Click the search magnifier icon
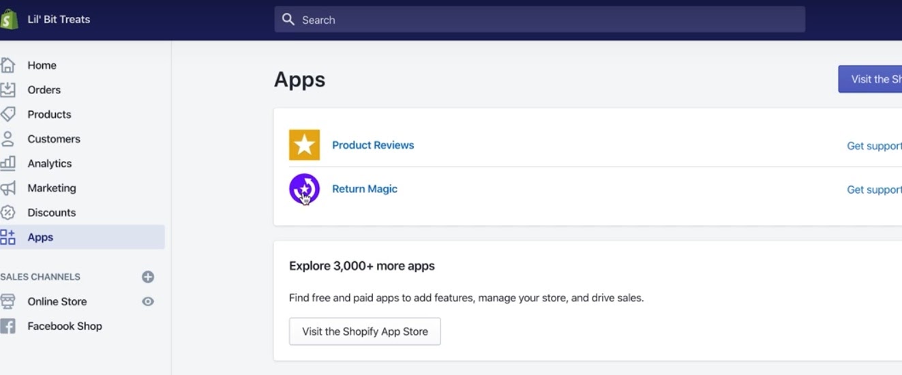This screenshot has width=902, height=375. coord(288,19)
